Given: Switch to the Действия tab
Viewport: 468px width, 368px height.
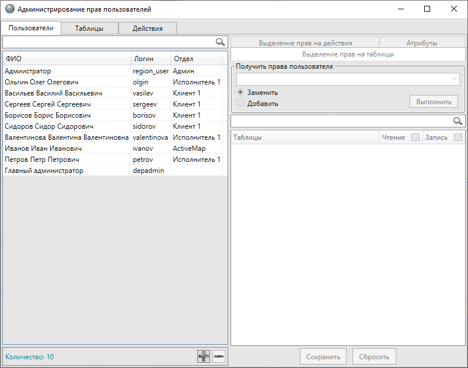Looking at the screenshot, I should [x=147, y=28].
